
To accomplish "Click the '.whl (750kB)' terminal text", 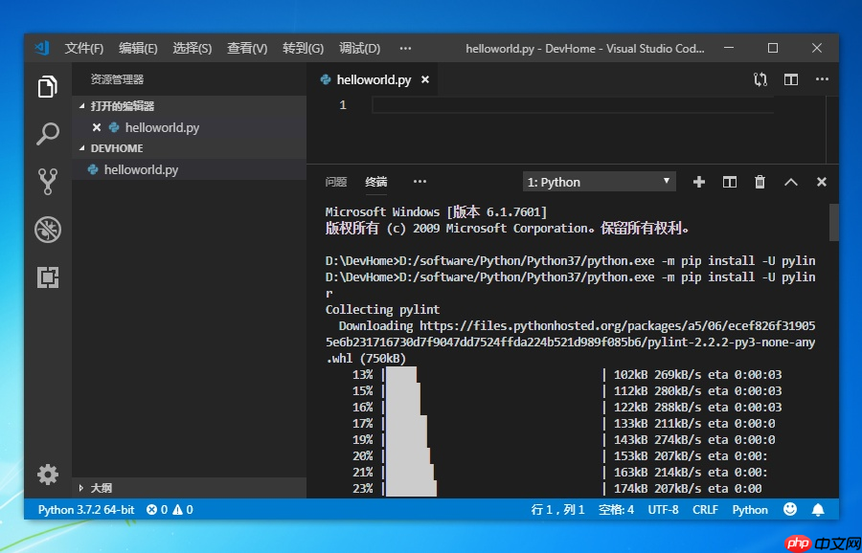I will [366, 359].
